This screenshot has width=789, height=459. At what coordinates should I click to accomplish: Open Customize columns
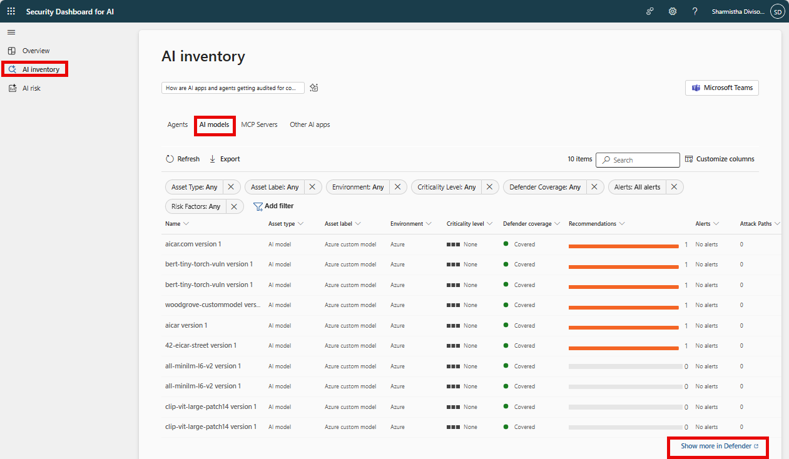pyautogui.click(x=720, y=159)
